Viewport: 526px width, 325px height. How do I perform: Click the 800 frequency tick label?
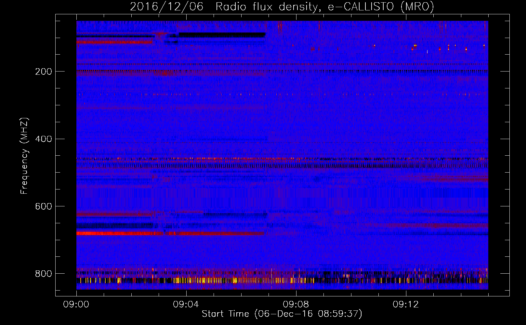44,274
